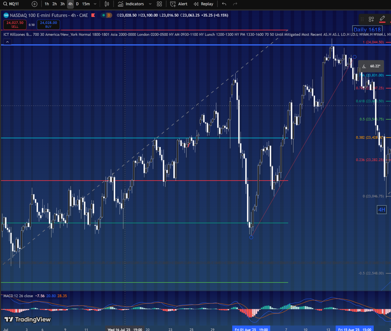Create an Alert
This screenshot has width=391, height=331.
click(179, 4)
